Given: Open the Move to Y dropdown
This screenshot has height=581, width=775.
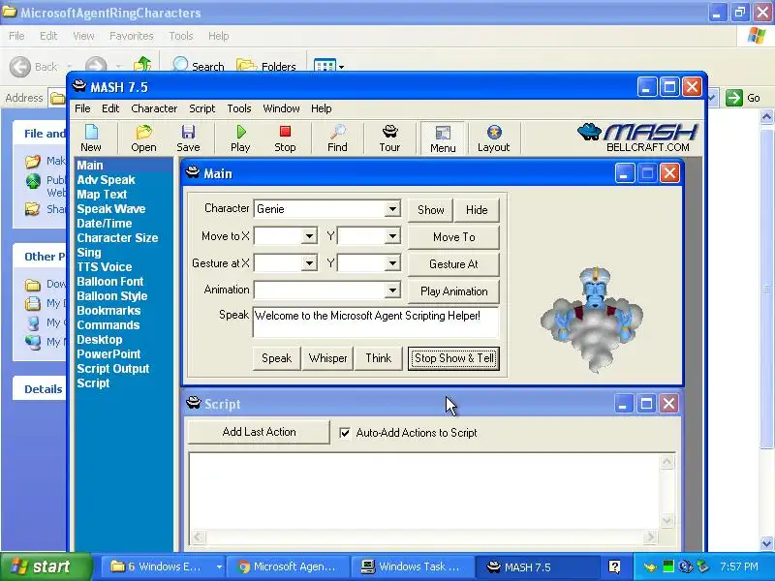Looking at the screenshot, I should click(392, 236).
